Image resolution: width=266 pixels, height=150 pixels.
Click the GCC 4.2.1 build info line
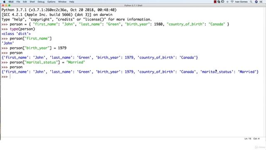(x=57, y=15)
